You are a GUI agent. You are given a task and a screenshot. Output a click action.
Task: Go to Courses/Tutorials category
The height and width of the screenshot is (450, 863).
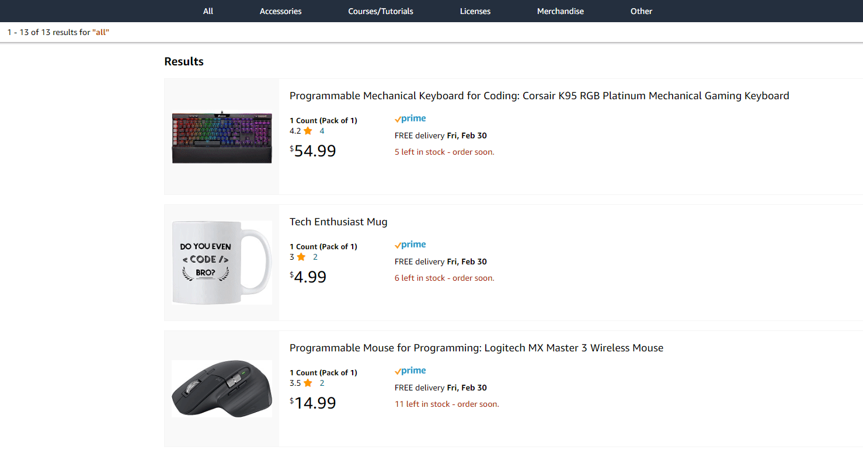coord(381,11)
